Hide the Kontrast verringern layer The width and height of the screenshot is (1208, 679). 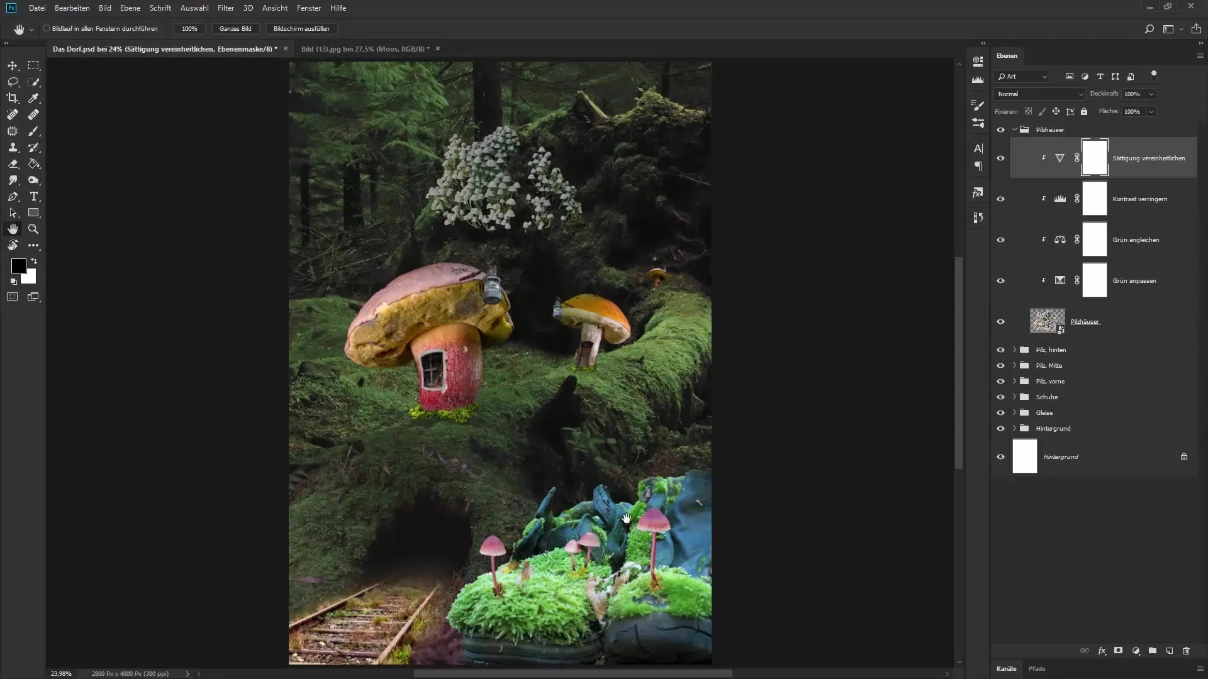(x=1000, y=199)
